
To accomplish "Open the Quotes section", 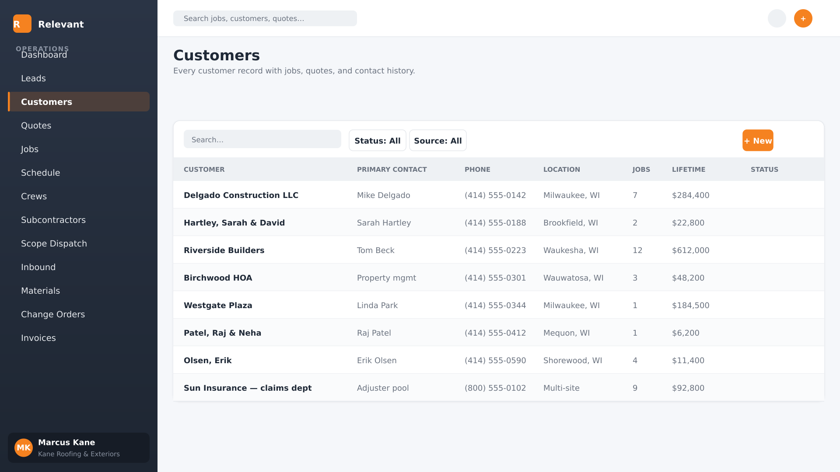I will pos(79,125).
